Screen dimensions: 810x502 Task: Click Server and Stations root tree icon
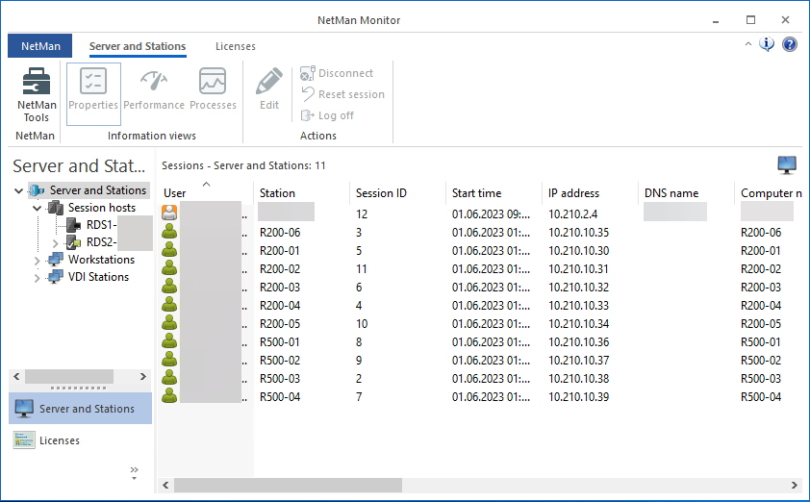(x=37, y=190)
